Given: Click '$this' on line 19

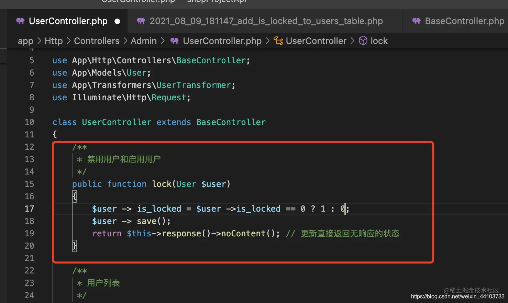Looking at the screenshot, I should [139, 234].
